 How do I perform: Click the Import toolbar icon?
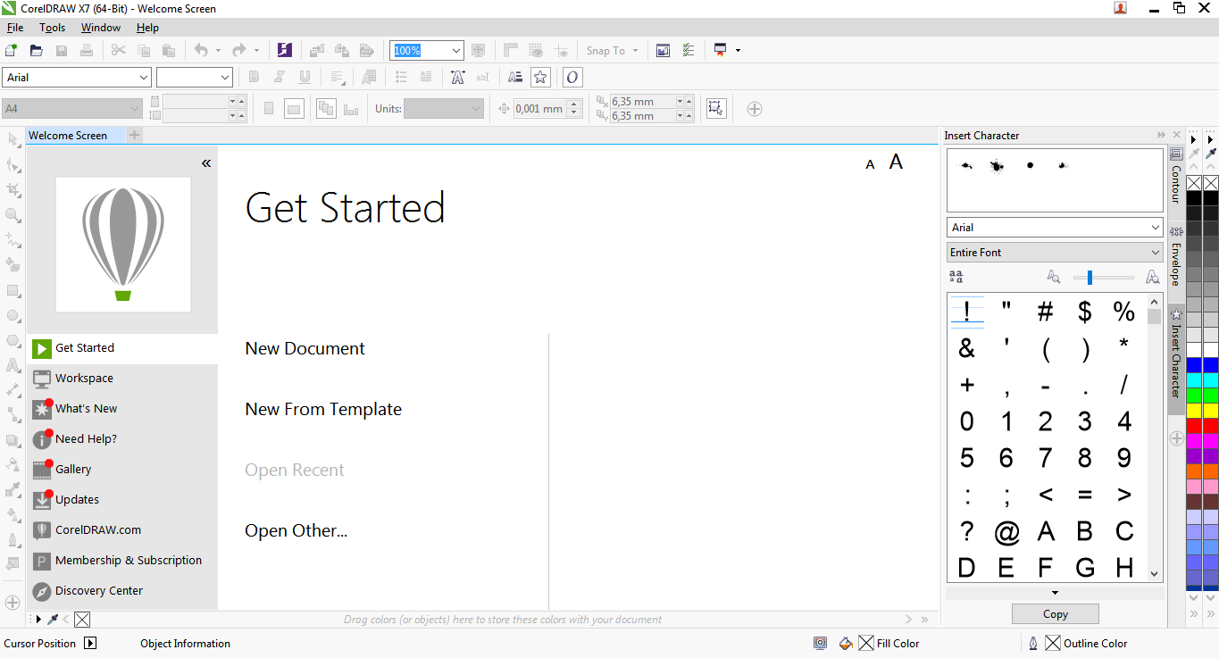point(317,50)
